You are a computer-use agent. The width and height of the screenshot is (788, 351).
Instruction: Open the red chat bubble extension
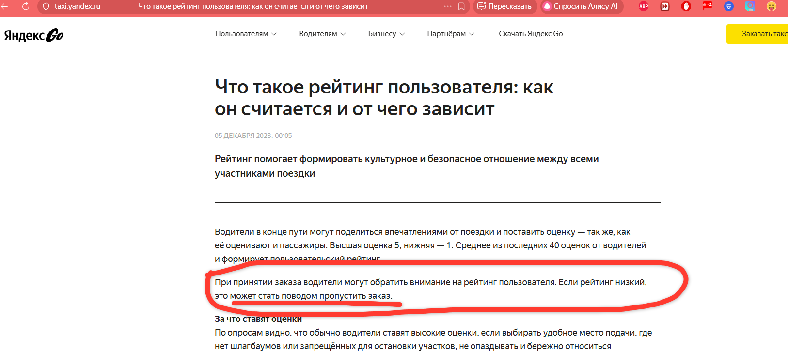click(x=708, y=6)
